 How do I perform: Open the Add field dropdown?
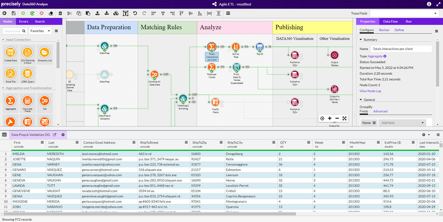(402, 123)
